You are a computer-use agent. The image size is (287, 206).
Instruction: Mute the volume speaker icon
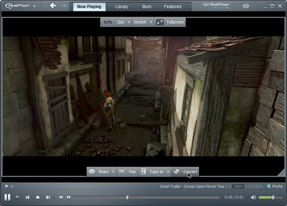pyautogui.click(x=253, y=197)
